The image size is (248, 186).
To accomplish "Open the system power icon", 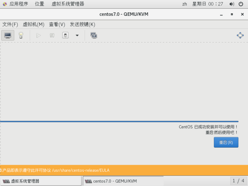I will pos(241,4).
